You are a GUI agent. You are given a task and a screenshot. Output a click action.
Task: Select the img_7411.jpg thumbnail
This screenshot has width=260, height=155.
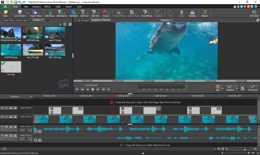tap(33, 50)
